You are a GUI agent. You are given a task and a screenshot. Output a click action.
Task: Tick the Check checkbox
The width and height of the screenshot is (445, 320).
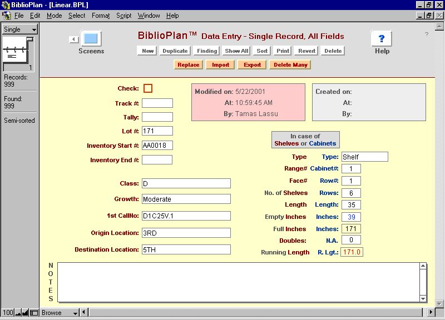(x=148, y=88)
